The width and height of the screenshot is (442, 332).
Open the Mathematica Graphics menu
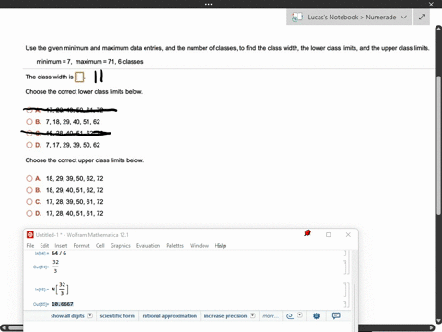tap(121, 246)
